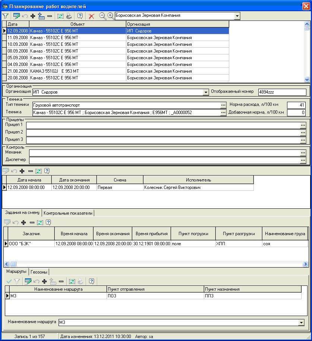
Task: Click the edit record icon in top toolbar
Action: (16, 16)
